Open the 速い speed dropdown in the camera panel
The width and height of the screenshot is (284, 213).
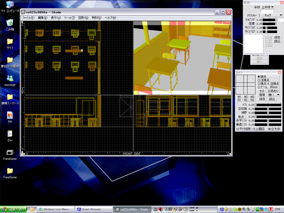pyautogui.click(x=273, y=95)
